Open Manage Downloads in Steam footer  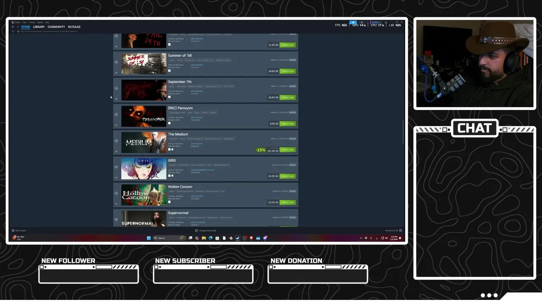point(206,230)
